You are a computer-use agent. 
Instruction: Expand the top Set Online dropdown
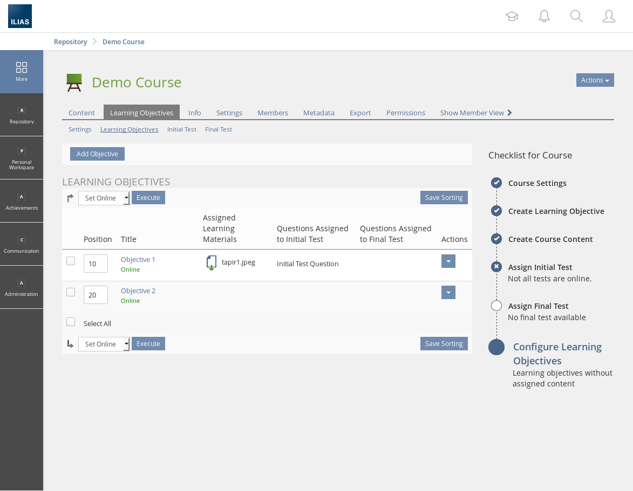click(104, 198)
